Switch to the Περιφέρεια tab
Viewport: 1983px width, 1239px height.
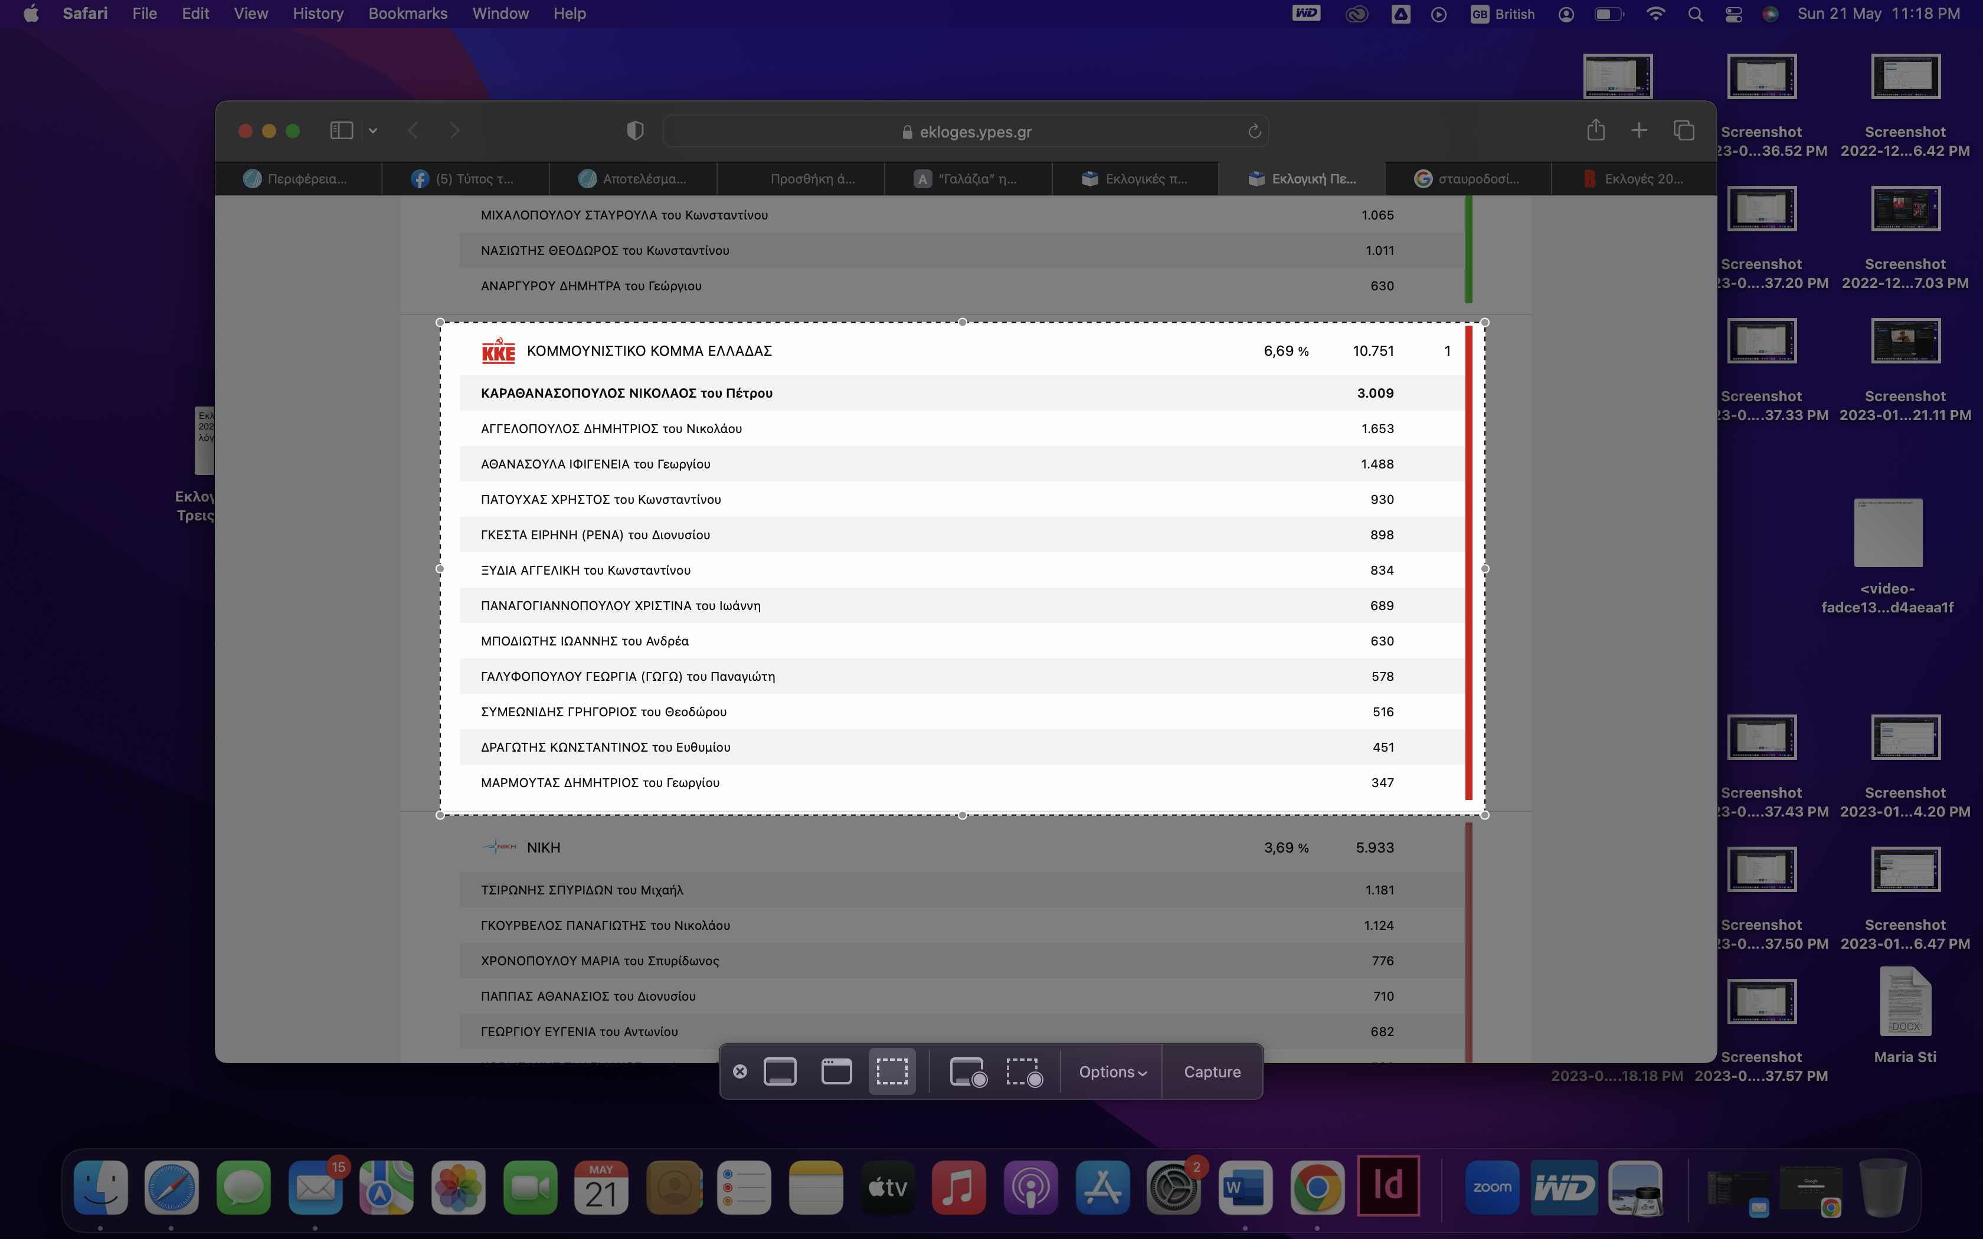tap(298, 179)
